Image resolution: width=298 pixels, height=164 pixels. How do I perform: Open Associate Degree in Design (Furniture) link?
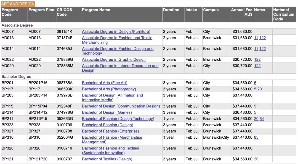pyautogui.click(x=116, y=31)
